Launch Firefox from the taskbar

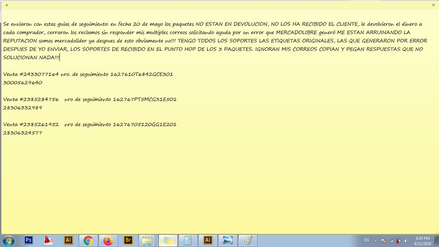tap(108, 240)
